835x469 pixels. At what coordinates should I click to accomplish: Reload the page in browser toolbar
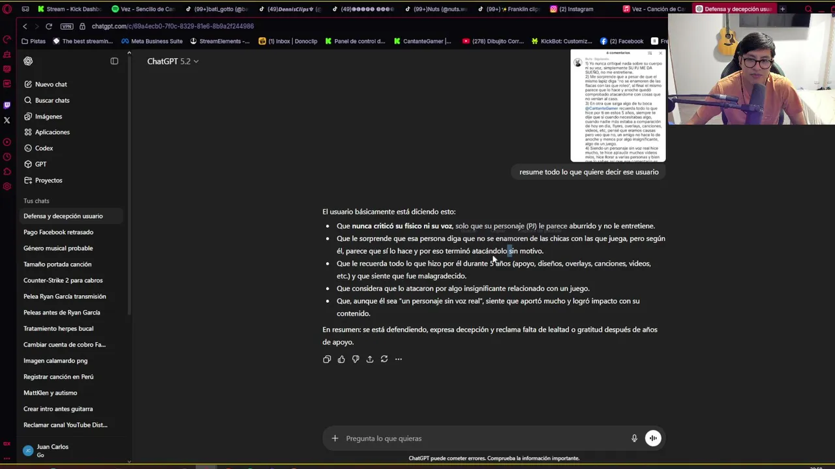48,26
